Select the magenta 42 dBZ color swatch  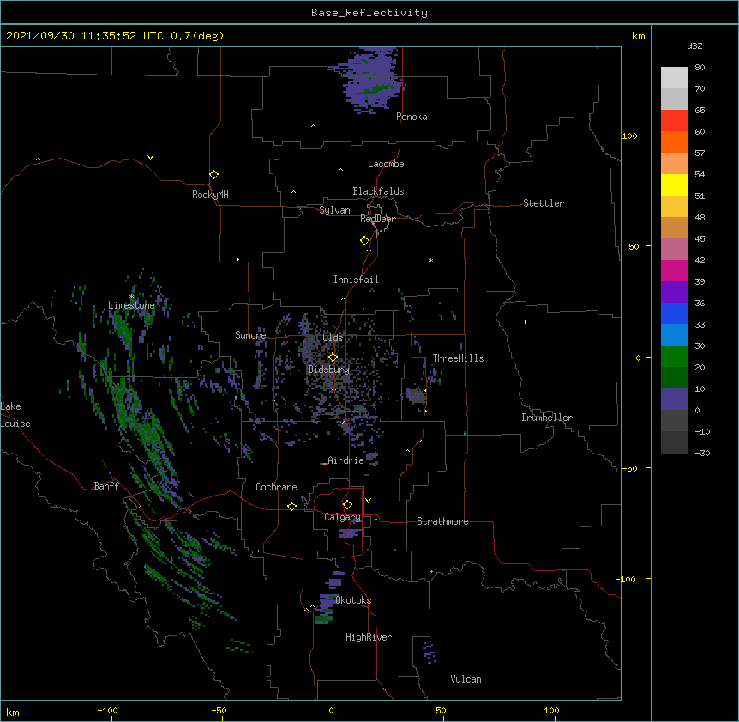point(674,270)
